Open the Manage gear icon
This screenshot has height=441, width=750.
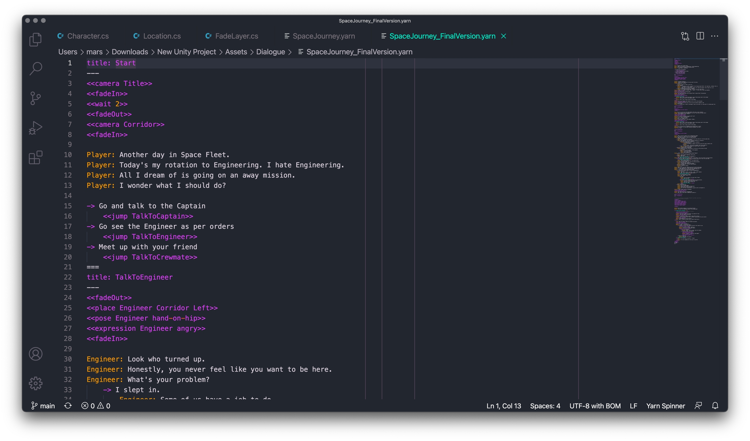35,383
